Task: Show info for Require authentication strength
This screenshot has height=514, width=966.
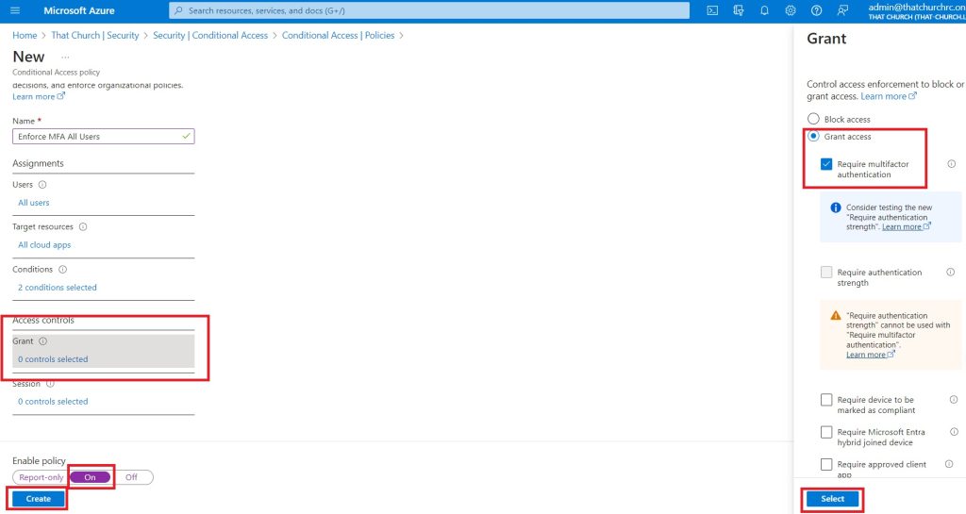Action: click(x=951, y=272)
